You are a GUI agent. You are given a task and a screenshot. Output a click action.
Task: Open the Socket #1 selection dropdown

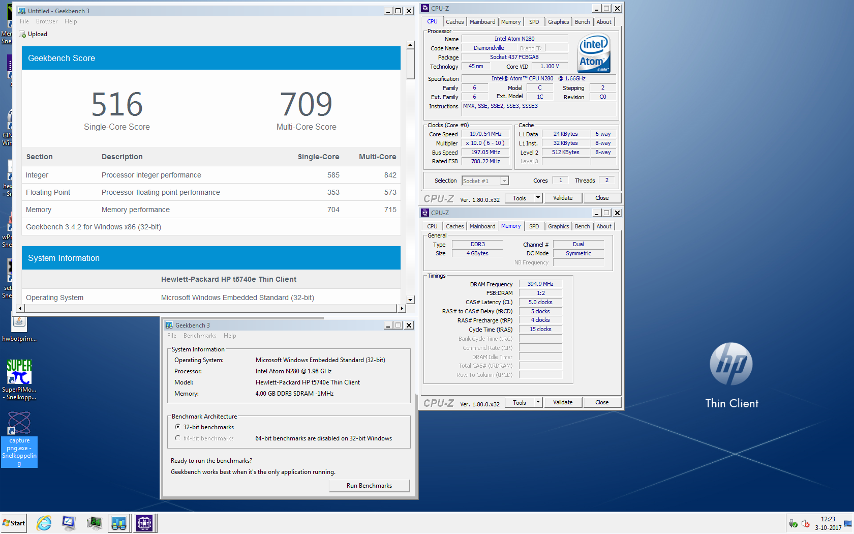(485, 181)
